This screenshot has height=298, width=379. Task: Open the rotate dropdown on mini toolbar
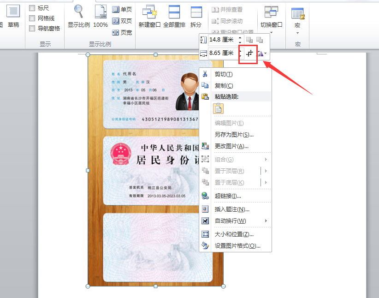(266, 53)
